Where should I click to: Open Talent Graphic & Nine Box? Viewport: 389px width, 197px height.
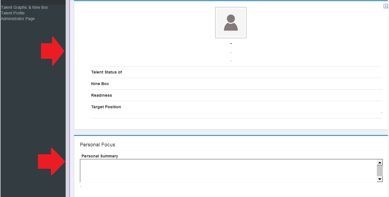(24, 7)
